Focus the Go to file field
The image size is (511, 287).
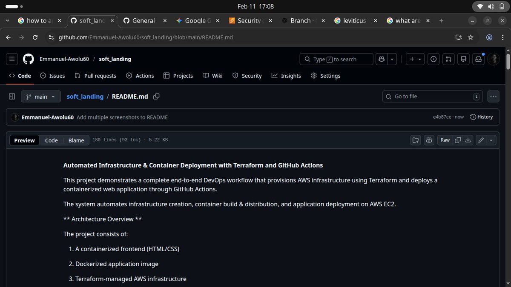tap(433, 97)
